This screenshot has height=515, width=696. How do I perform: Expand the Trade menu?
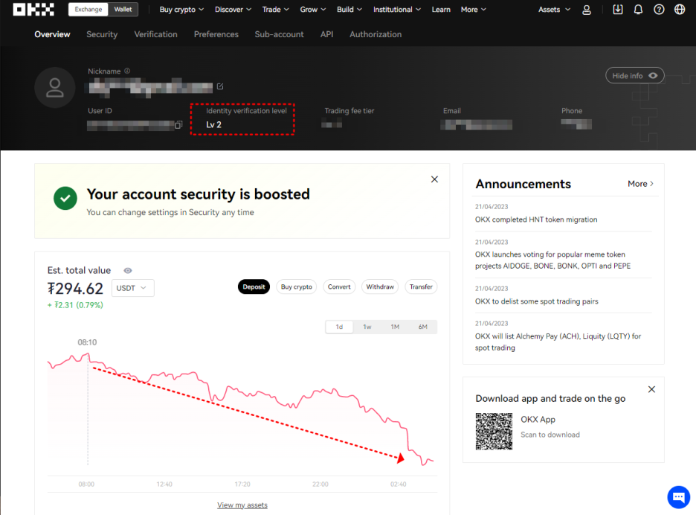click(275, 10)
